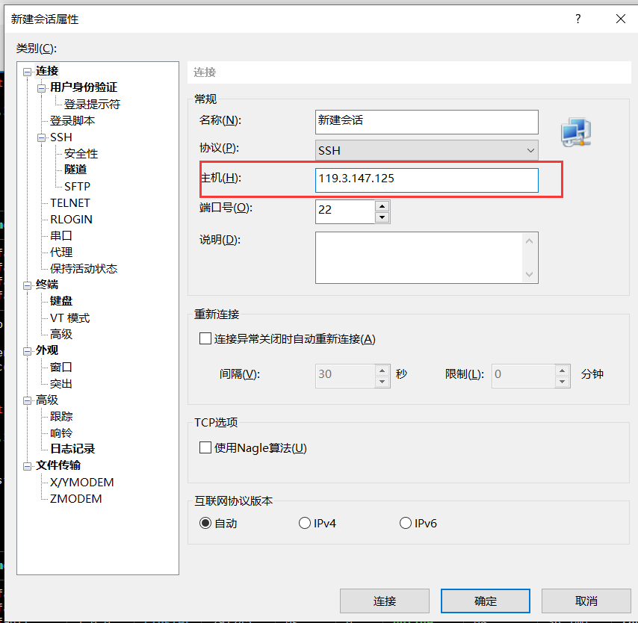Select 跟踪 in the tree
638x623 pixels.
(61, 416)
